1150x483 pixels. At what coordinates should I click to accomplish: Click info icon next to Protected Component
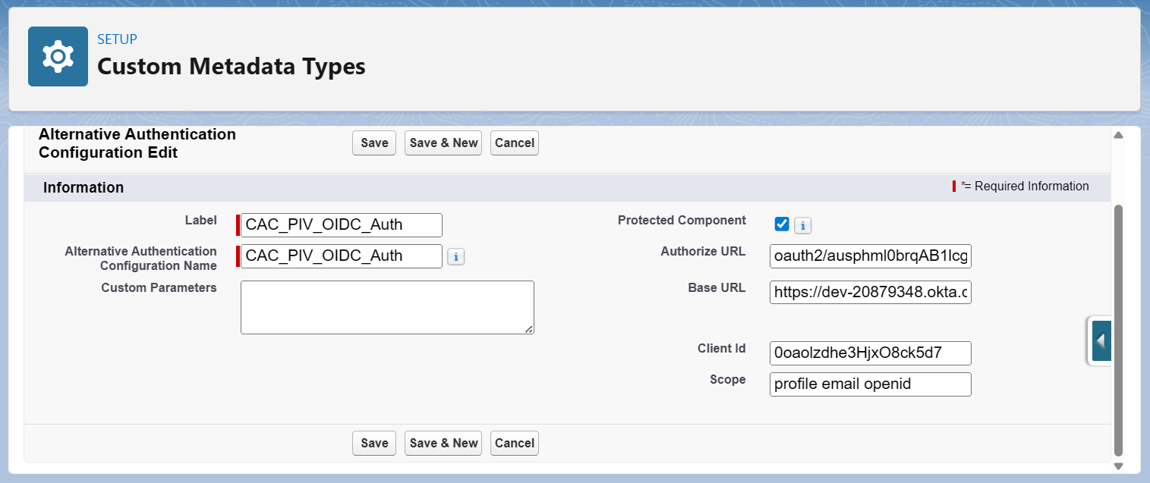click(x=803, y=225)
